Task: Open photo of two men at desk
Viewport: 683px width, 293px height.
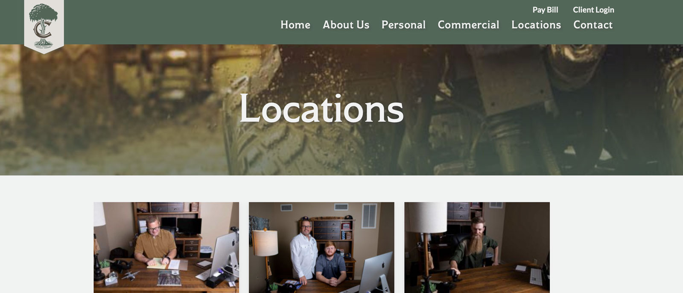Action: [321, 247]
